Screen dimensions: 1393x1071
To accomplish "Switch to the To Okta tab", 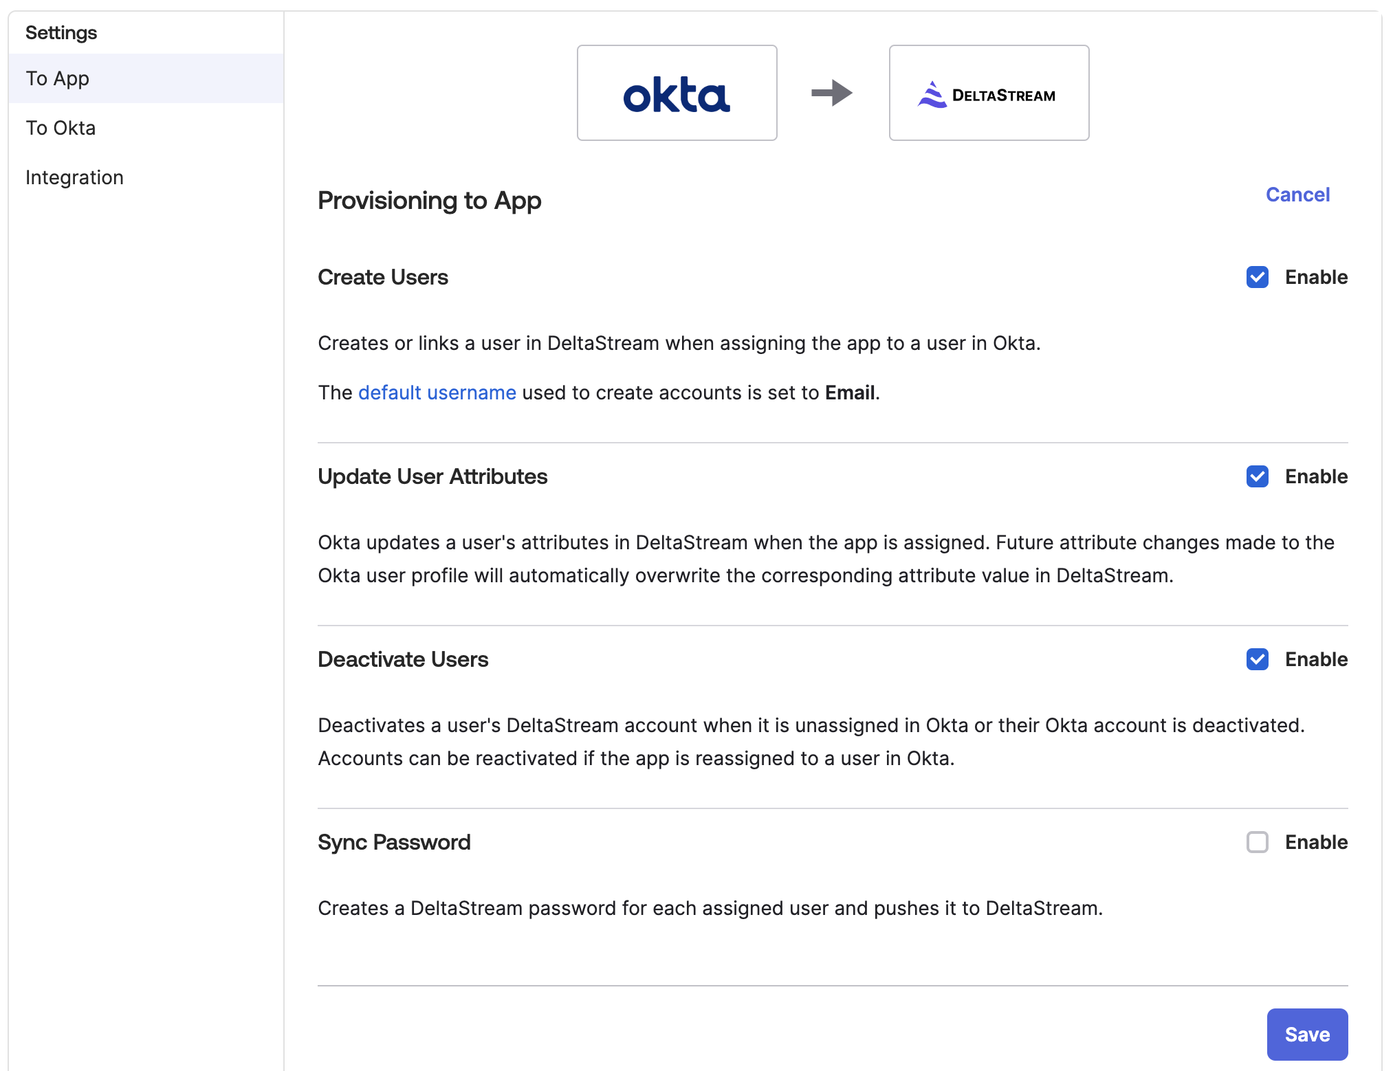I will (61, 128).
